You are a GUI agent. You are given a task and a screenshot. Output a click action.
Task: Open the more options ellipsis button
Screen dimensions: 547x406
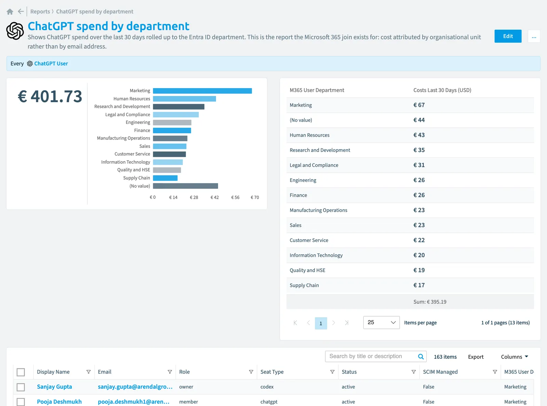click(x=534, y=36)
